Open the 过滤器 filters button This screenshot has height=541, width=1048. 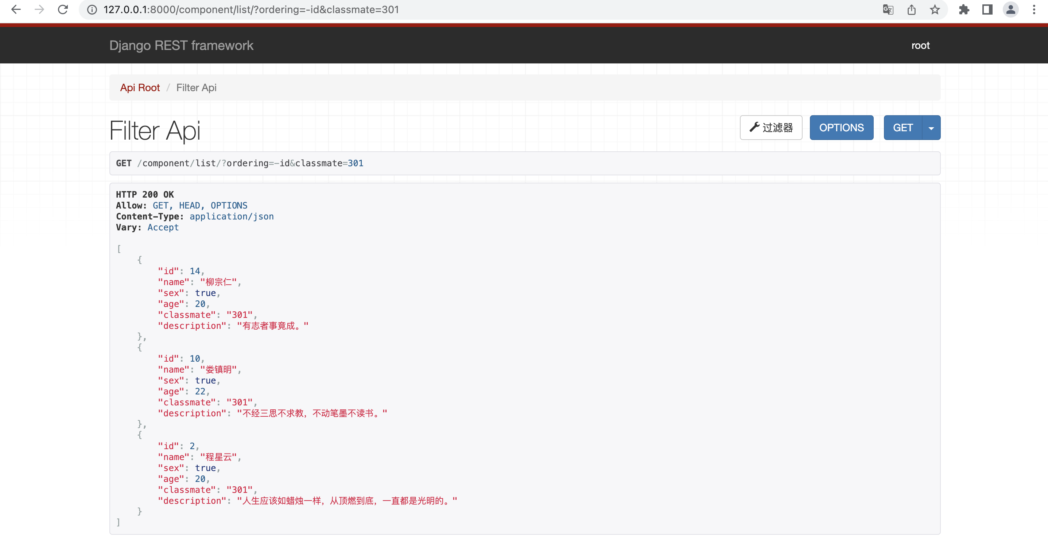[771, 128]
